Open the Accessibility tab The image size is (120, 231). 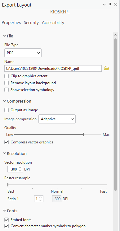click(53, 22)
